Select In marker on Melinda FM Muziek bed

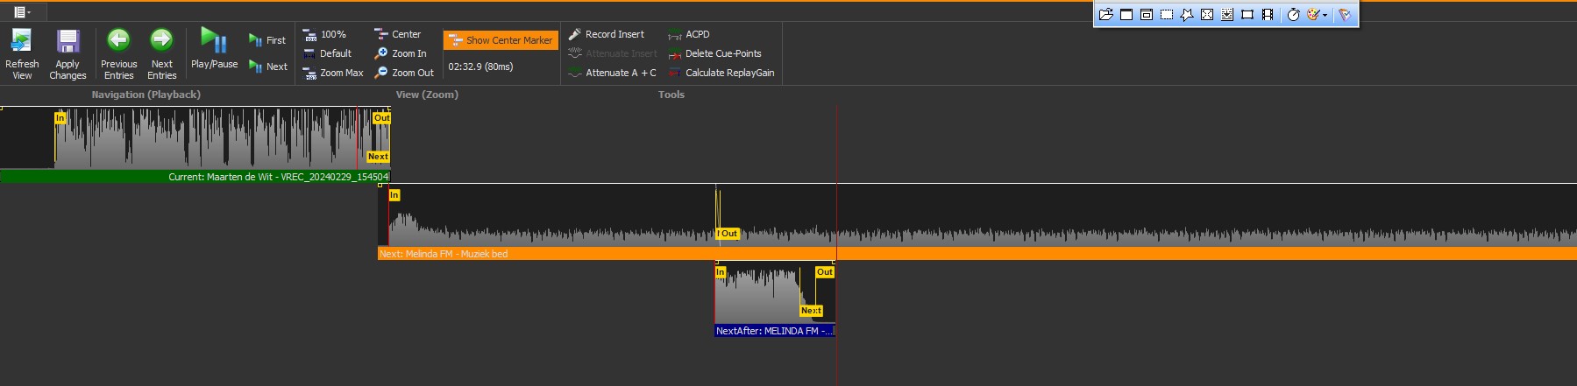pos(394,195)
